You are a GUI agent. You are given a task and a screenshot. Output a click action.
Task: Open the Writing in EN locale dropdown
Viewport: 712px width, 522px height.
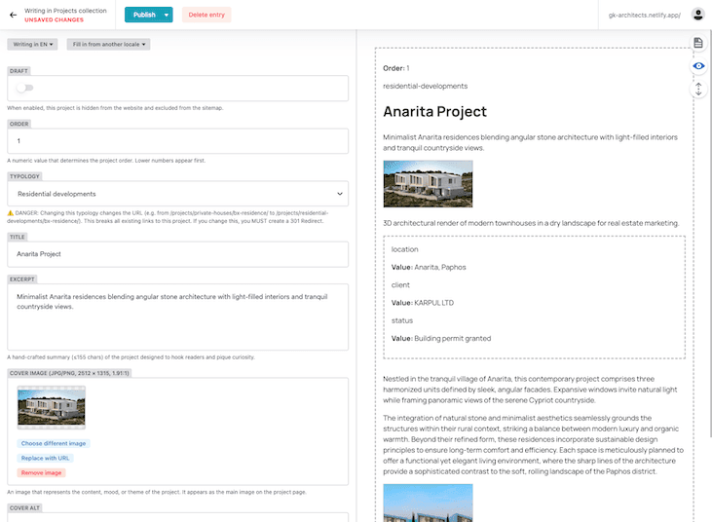point(33,45)
